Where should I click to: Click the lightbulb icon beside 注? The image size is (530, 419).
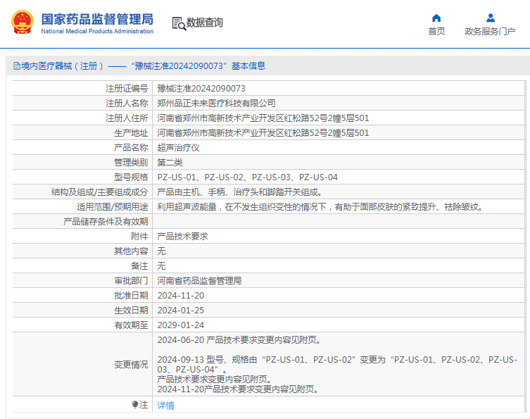pos(135,404)
